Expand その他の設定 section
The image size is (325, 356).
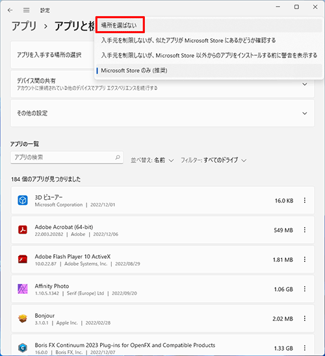[162, 113]
